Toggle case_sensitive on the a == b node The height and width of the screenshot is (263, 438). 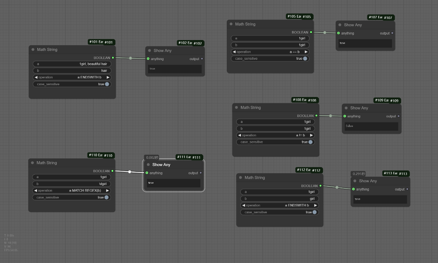[305, 59]
